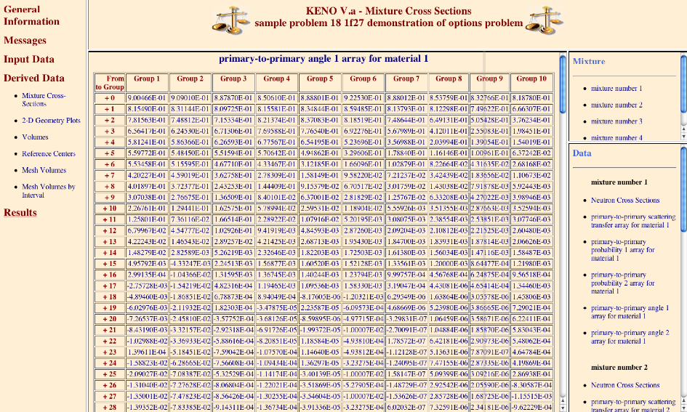Go to the Messages section
Screen dimensions: 687x412
pos(25,41)
